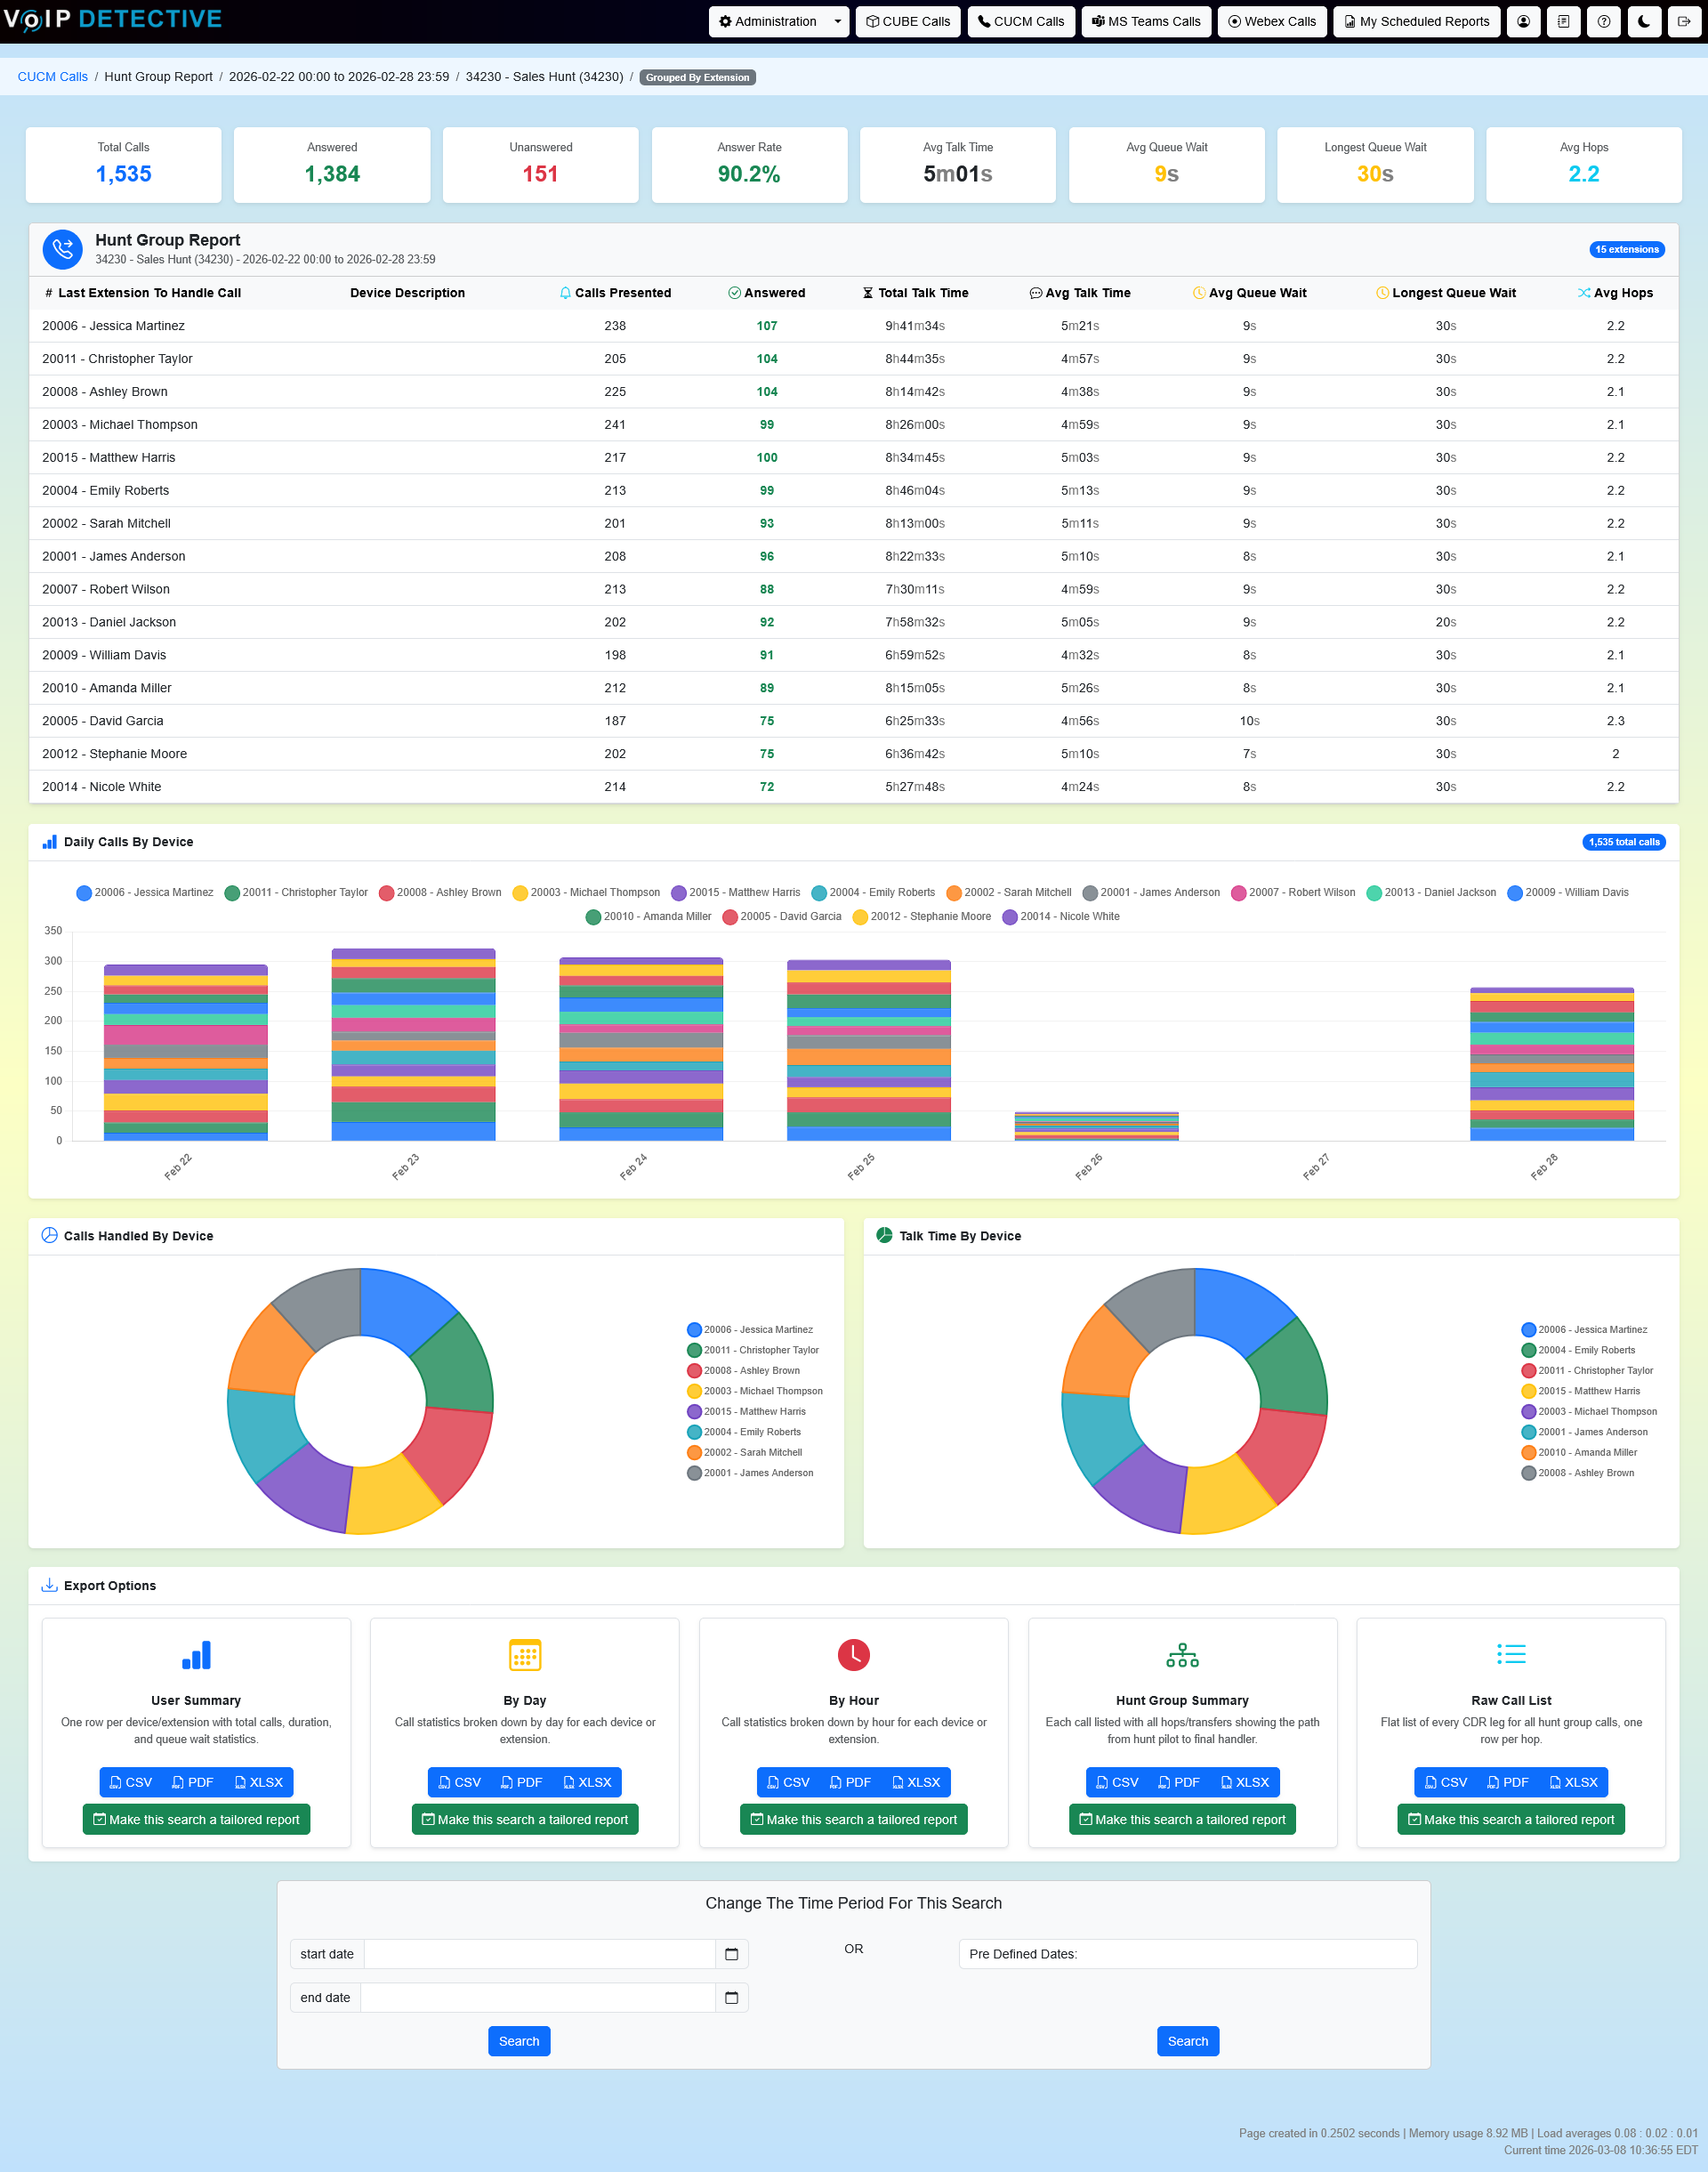Open My Scheduled Reports
Image resolution: width=1708 pixels, height=2172 pixels.
(1415, 21)
